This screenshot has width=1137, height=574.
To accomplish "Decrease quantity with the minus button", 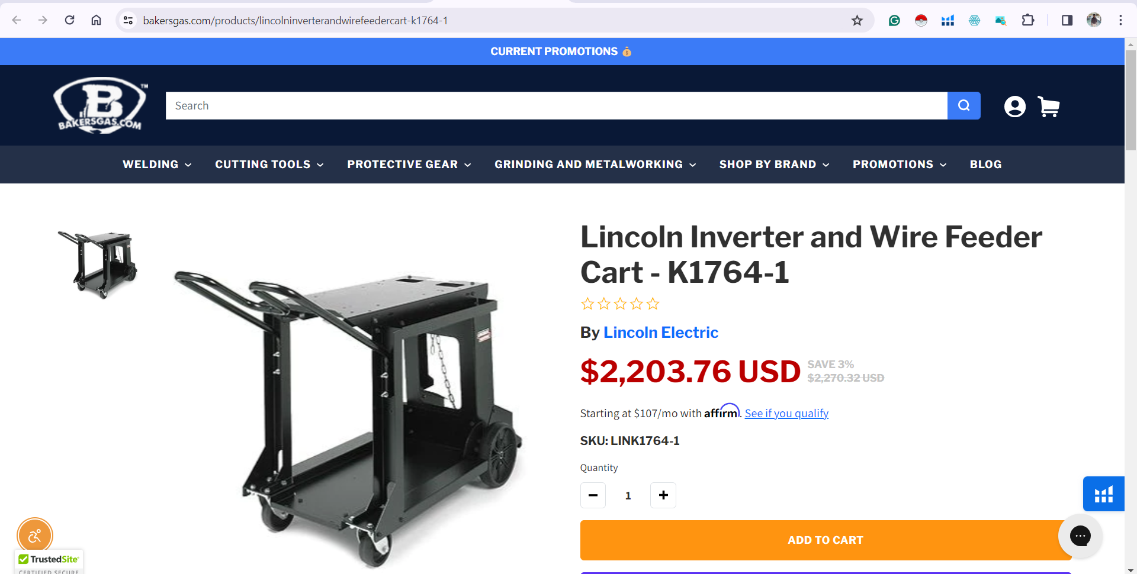I will (x=593, y=495).
